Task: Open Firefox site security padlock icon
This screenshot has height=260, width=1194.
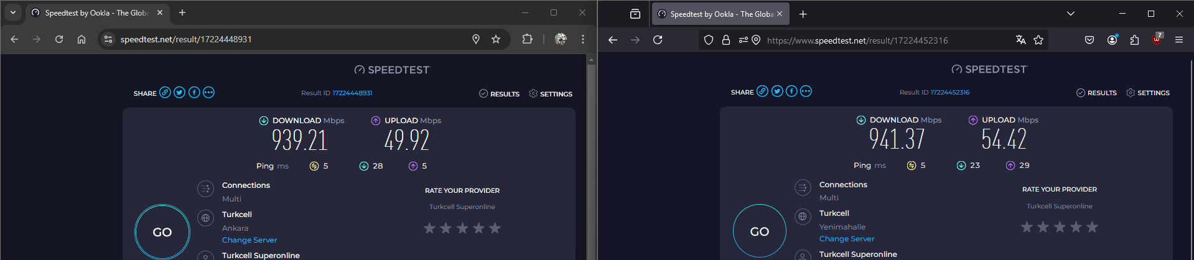Action: [x=726, y=40]
